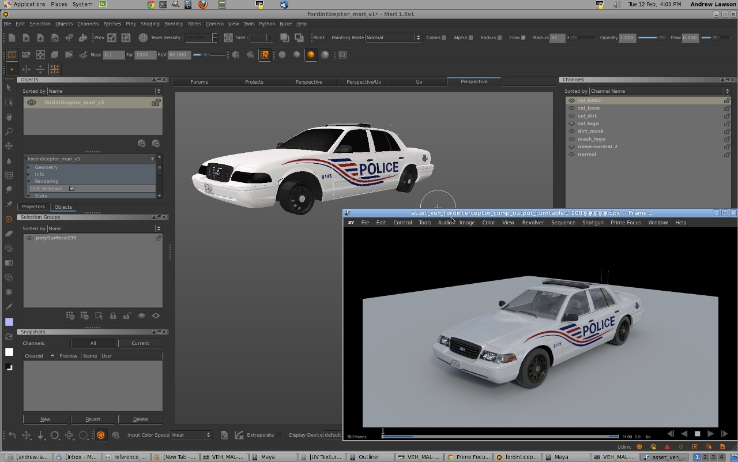738x462 pixels.
Task: Toggle the Cast Shadows checkbox
Action: click(x=71, y=189)
